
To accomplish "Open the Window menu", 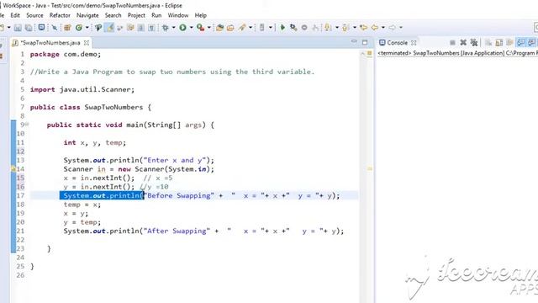I will pos(178,15).
